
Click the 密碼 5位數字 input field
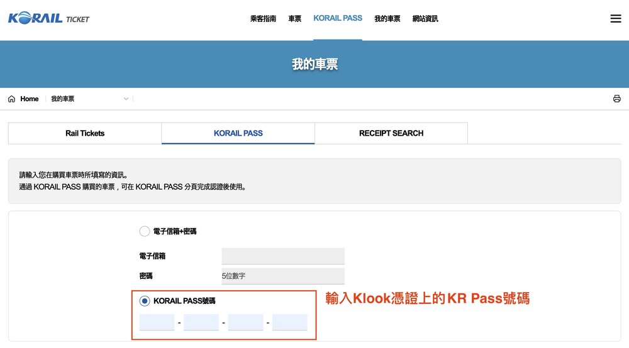click(283, 276)
